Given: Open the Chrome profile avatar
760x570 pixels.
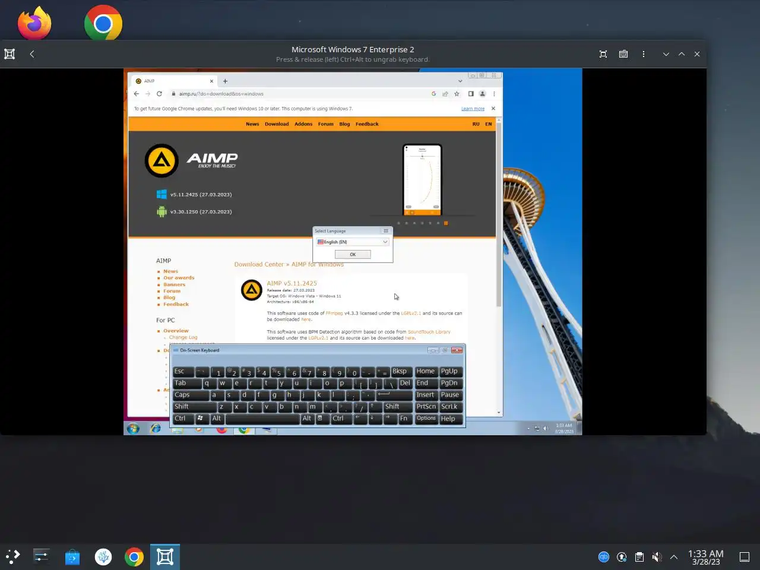Looking at the screenshot, I should [483, 94].
